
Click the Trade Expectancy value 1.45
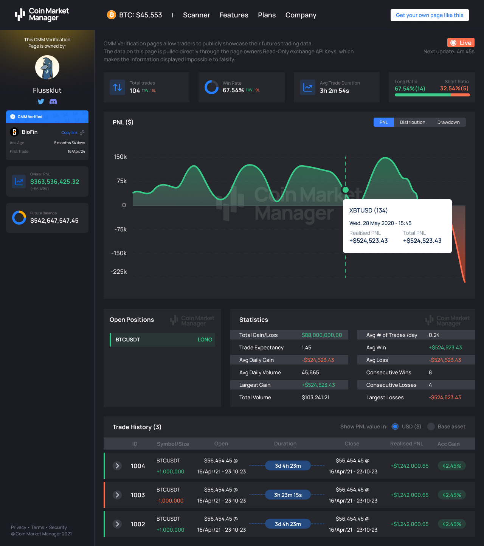[x=307, y=347]
